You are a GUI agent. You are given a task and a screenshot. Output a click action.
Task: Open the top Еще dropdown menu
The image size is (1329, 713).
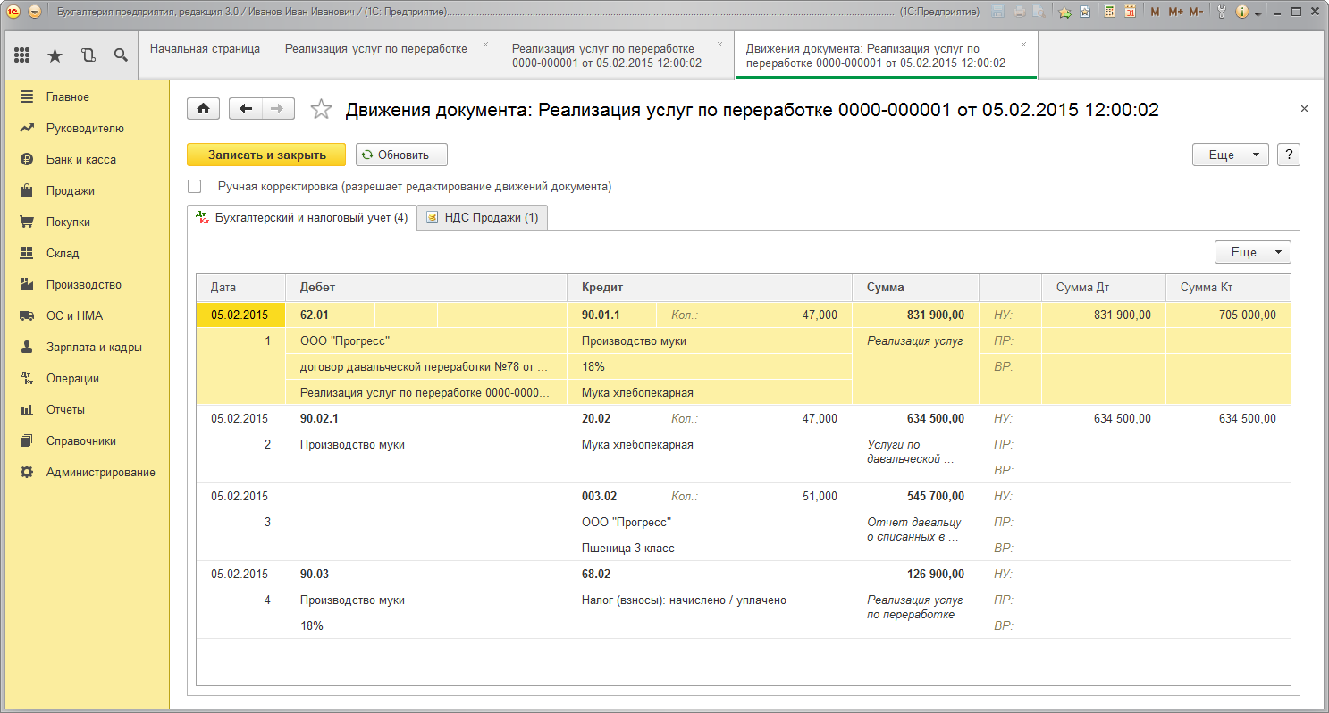click(1231, 155)
